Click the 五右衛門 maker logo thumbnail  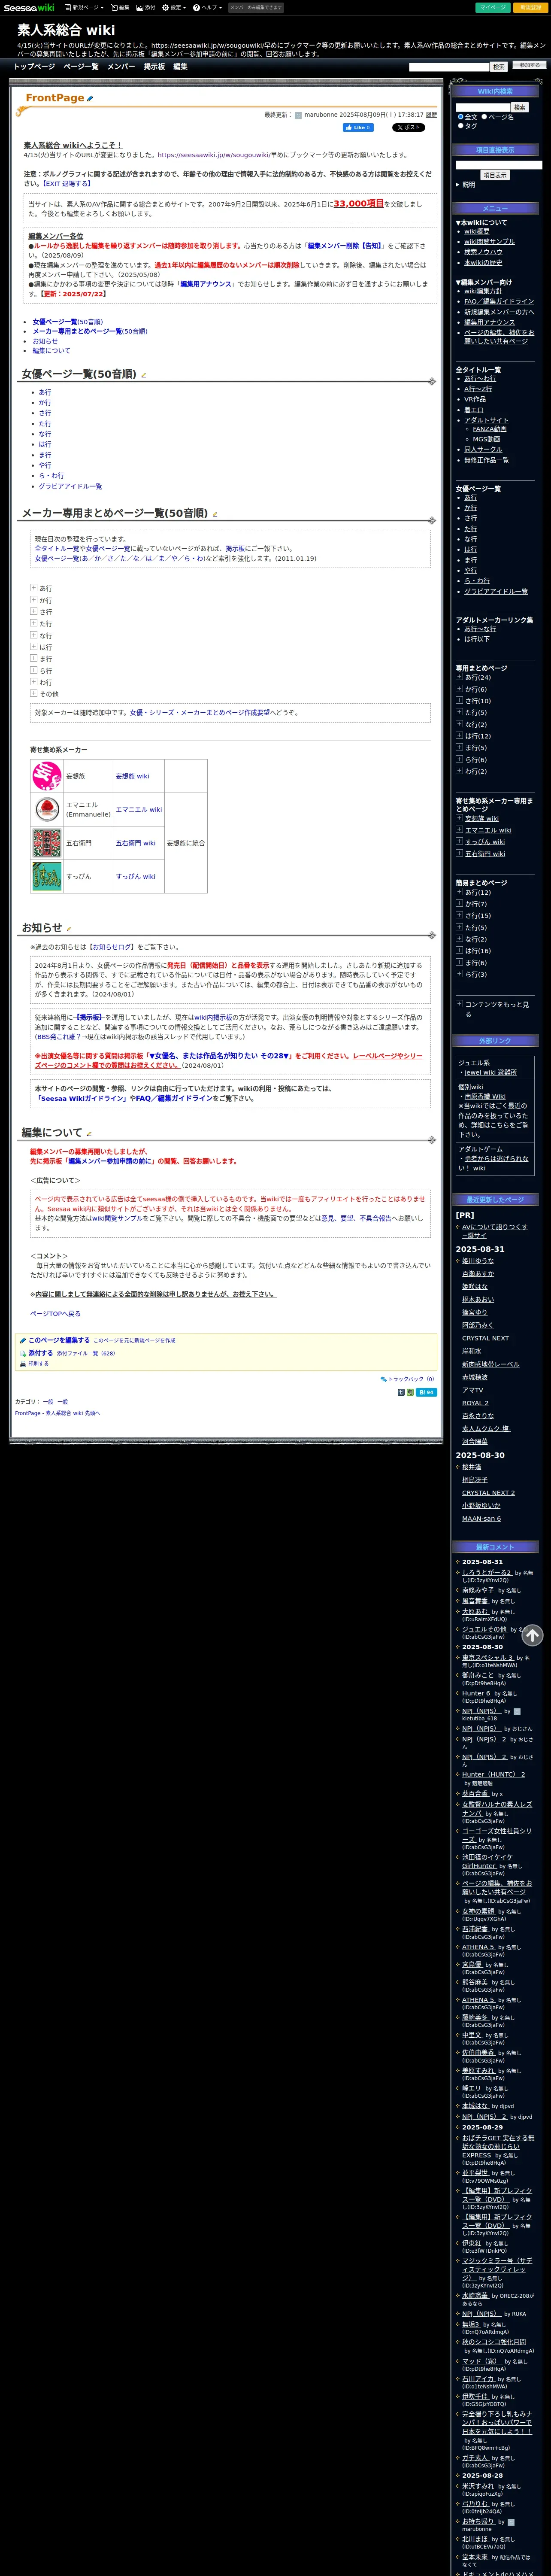tap(47, 843)
